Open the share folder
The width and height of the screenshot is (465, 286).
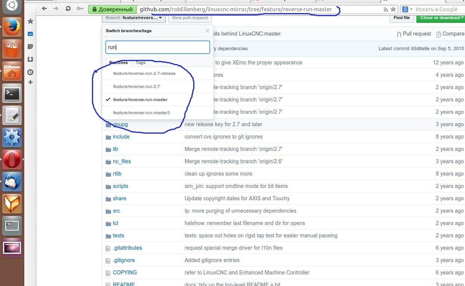click(119, 198)
